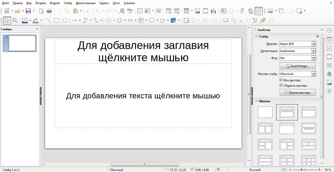The image size is (334, 172).
Task: Open the 'Вставка' menu
Action: 40,3
